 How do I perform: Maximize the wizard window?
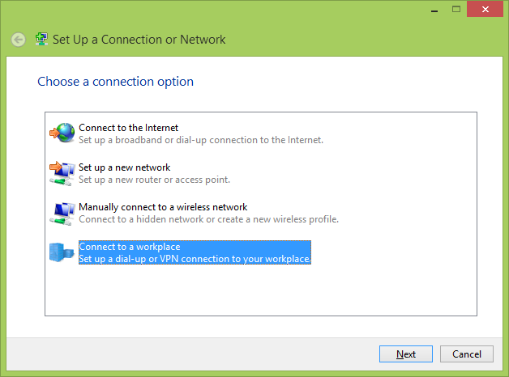point(456,9)
